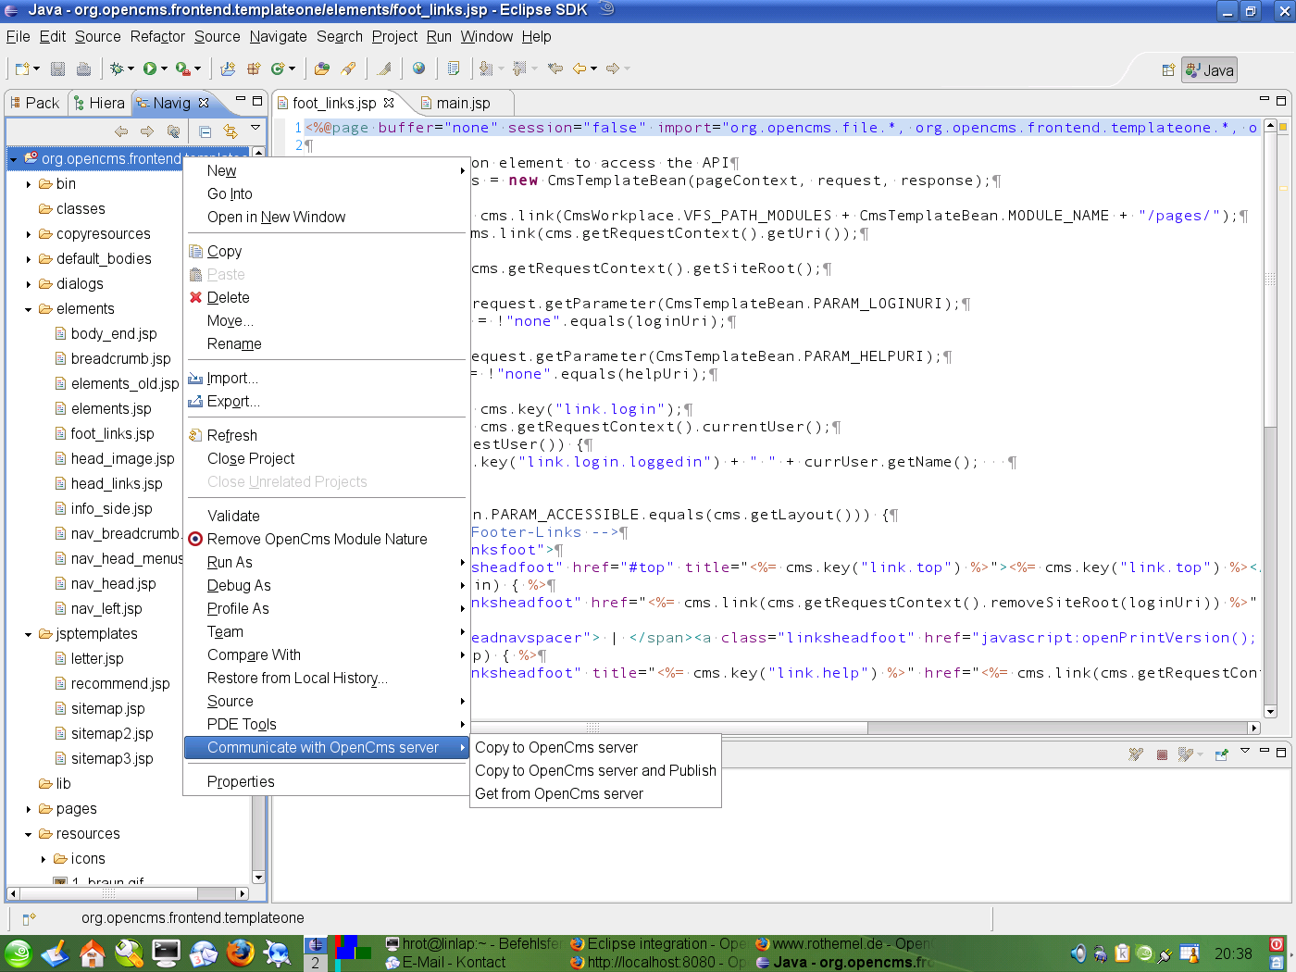The width and height of the screenshot is (1296, 972).
Task: Click the green Run icon
Action: click(150, 69)
